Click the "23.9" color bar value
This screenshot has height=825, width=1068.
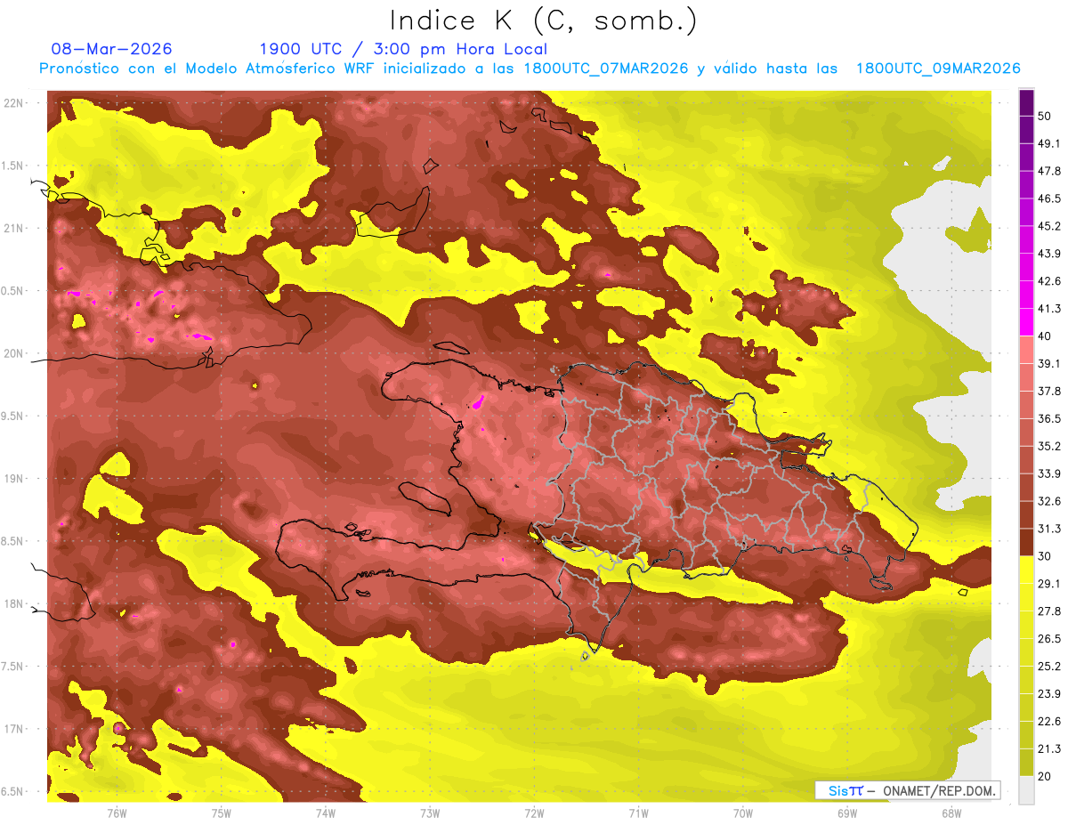[x=1049, y=694]
